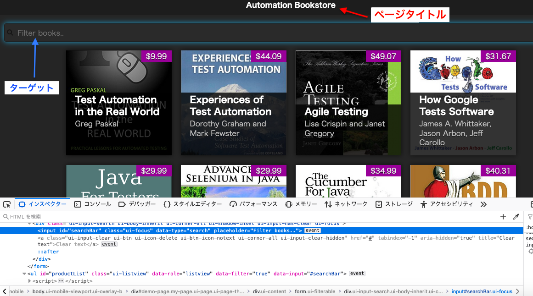Switch to the コンソール tab
Screen dimensions: 533x296
tap(93, 204)
